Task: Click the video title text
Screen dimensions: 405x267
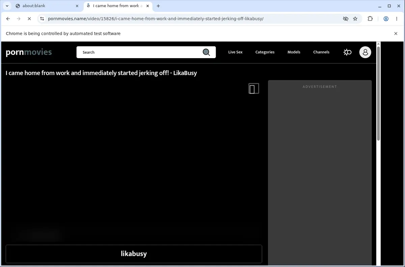Action: click(x=101, y=73)
